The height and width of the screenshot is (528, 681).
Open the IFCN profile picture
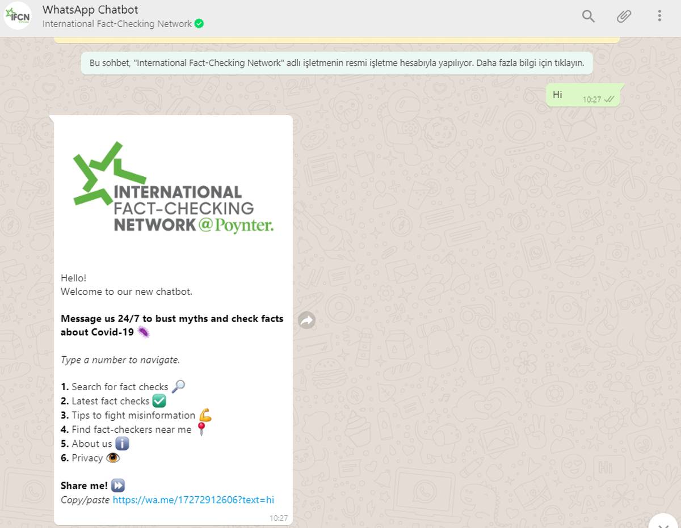(x=18, y=16)
